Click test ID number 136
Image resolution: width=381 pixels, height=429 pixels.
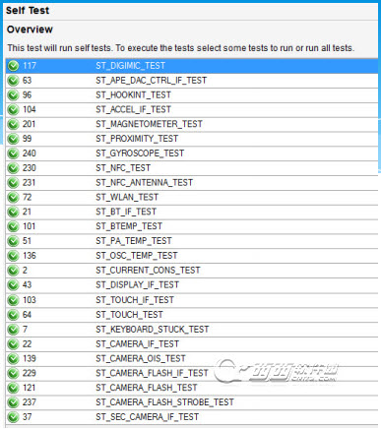coord(30,256)
